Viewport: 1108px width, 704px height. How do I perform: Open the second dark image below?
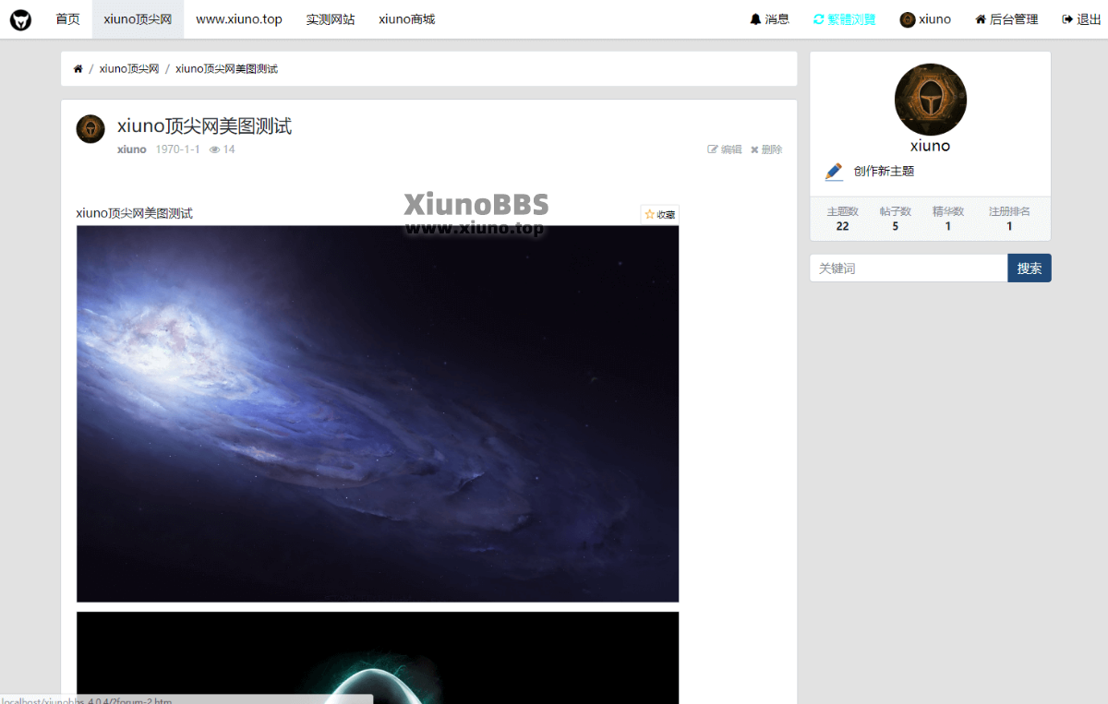pyautogui.click(x=378, y=658)
